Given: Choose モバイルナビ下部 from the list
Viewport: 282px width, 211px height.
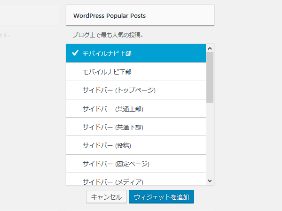Looking at the screenshot, I should coord(136,72).
